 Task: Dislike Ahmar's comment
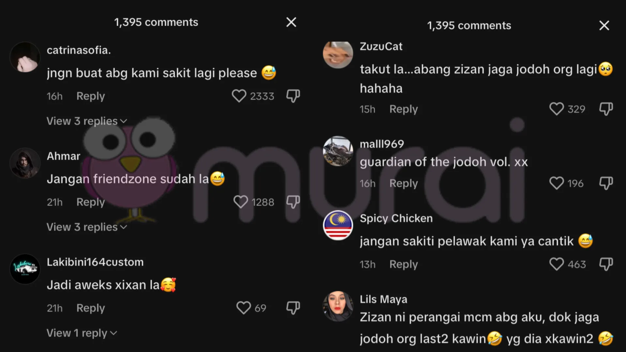(293, 202)
